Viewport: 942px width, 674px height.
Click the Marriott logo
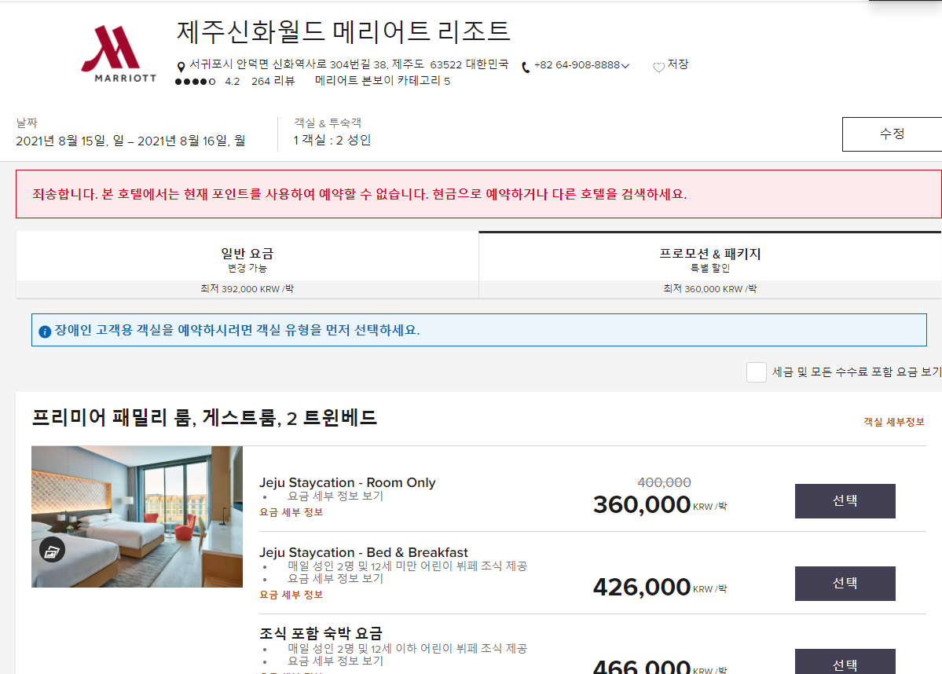tap(119, 54)
